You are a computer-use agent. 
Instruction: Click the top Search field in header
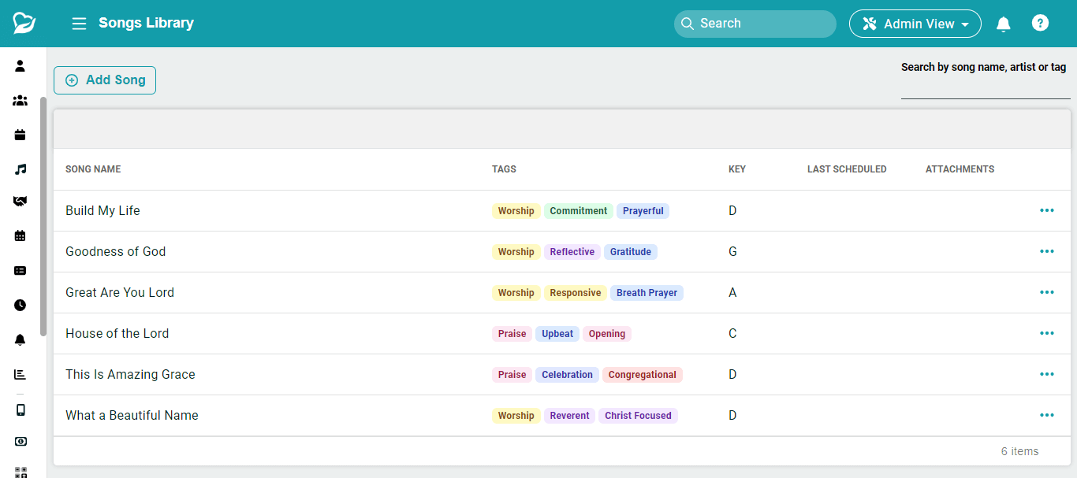point(755,24)
